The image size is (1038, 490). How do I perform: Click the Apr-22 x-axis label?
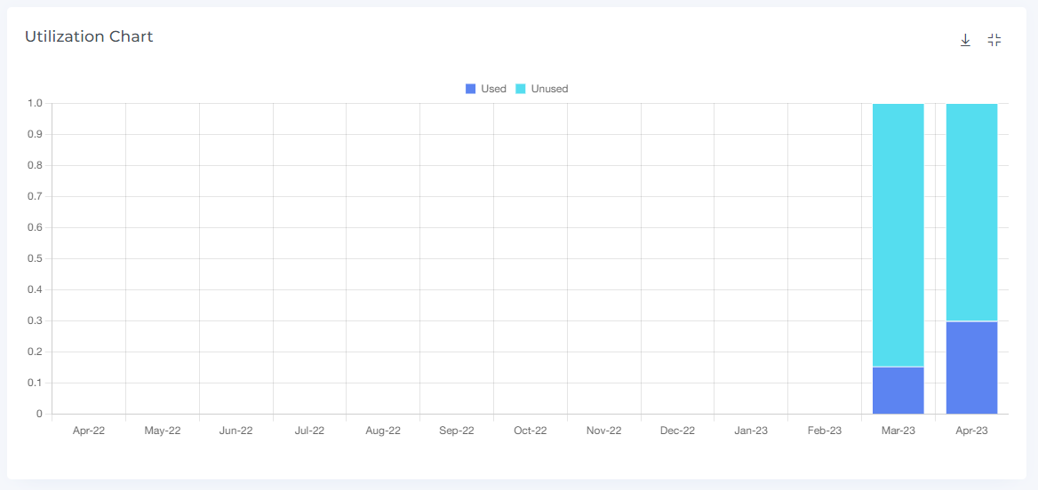[88, 431]
